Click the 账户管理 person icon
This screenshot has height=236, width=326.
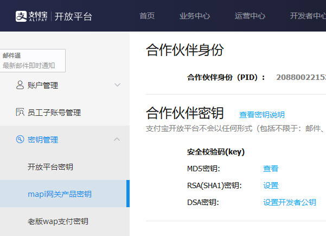click(20, 85)
